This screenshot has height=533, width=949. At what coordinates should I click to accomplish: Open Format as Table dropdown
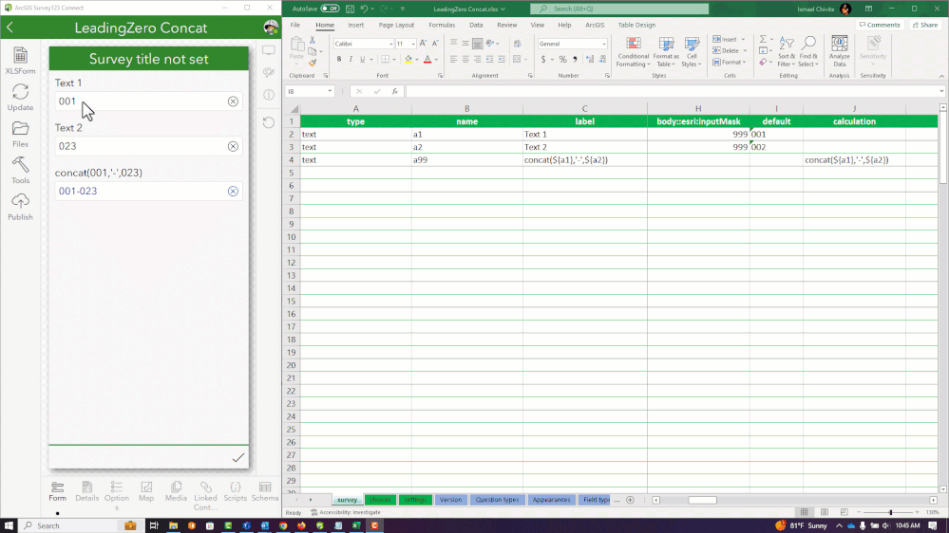point(666,51)
